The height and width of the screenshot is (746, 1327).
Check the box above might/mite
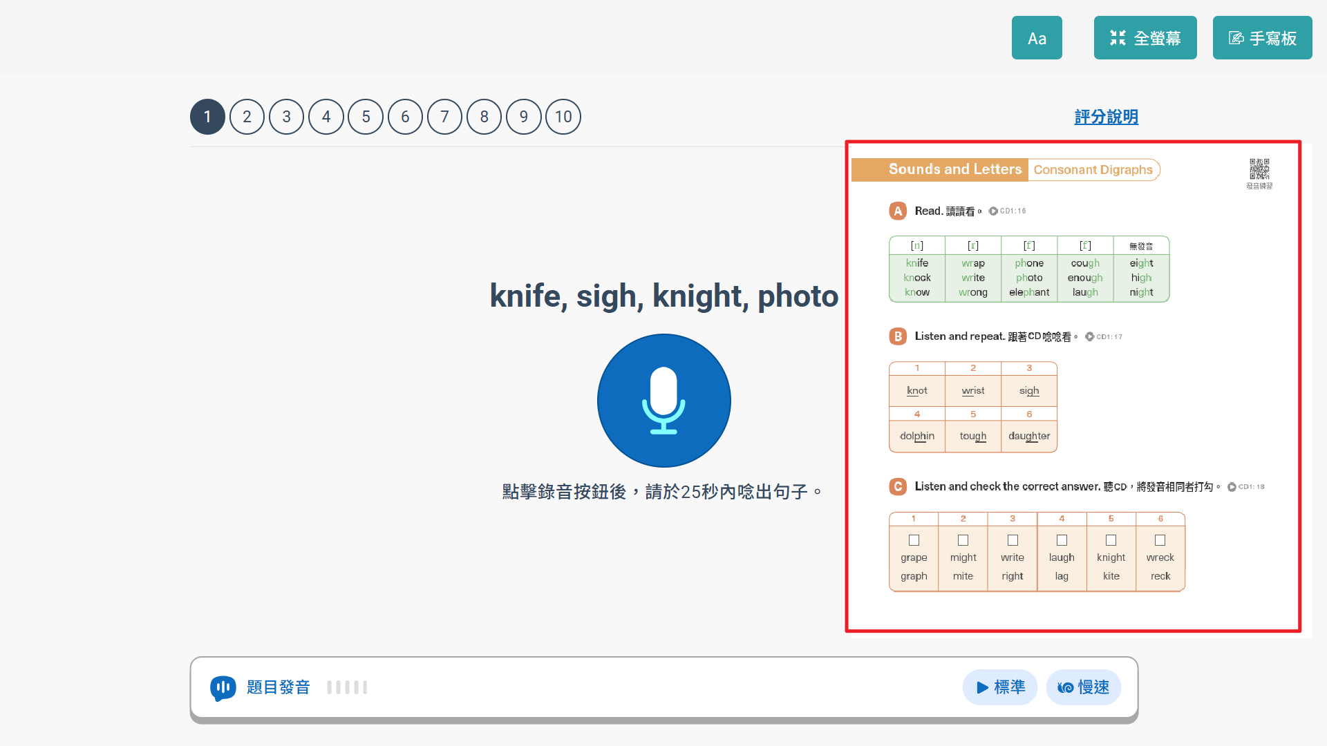963,540
